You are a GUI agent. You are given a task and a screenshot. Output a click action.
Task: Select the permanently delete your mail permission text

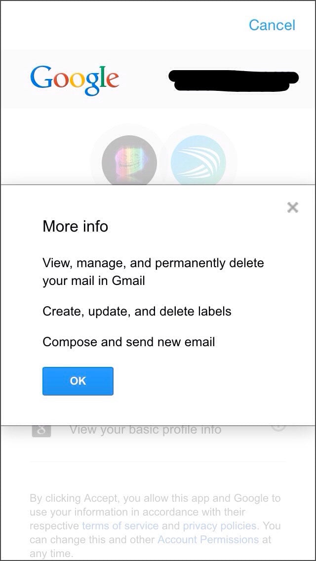tap(153, 272)
